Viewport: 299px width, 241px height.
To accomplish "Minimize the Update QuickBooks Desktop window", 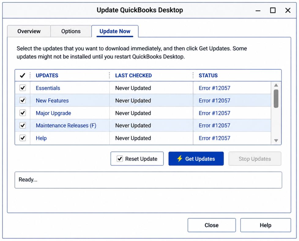I will pyautogui.click(x=258, y=10).
